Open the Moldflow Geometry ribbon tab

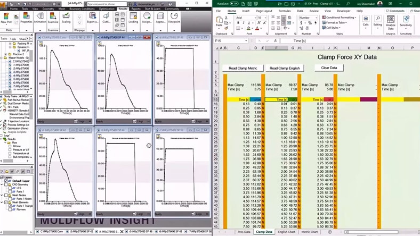tap(48, 9)
